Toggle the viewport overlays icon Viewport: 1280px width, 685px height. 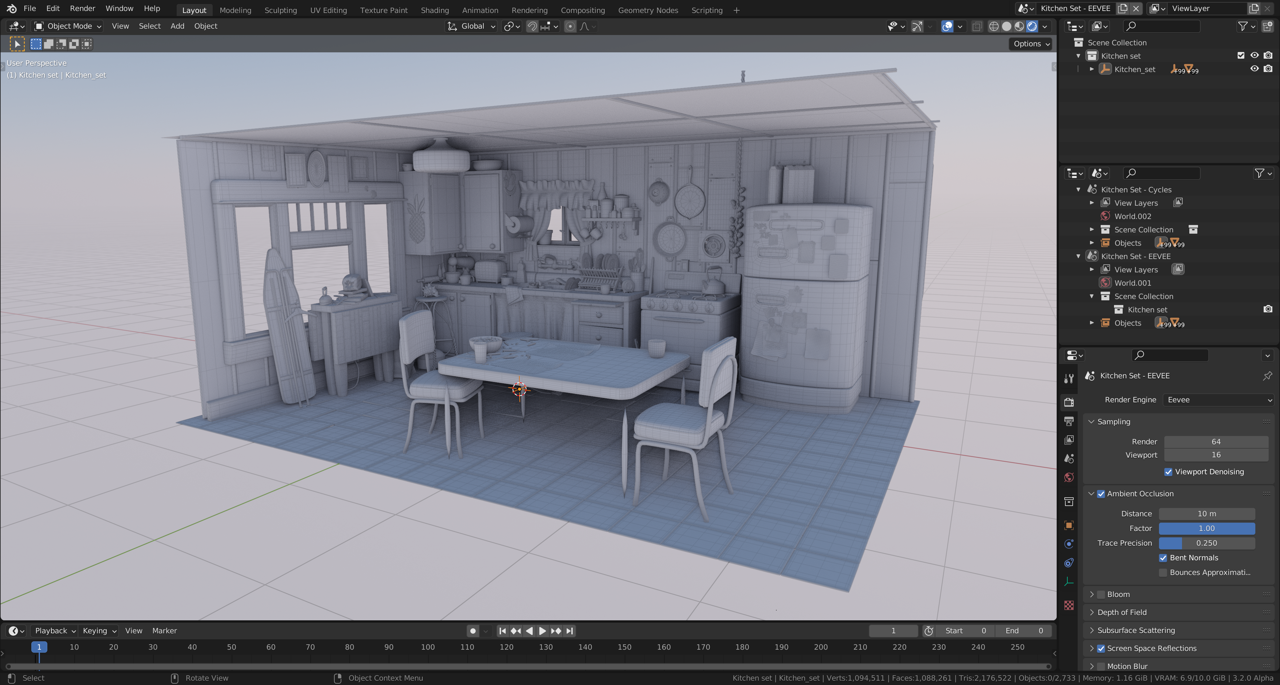(x=948, y=26)
